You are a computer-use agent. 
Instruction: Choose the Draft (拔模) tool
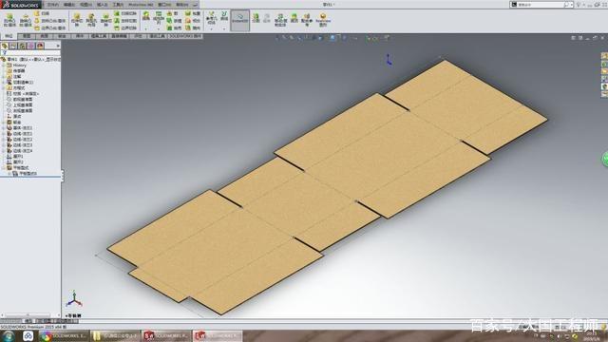(174, 21)
